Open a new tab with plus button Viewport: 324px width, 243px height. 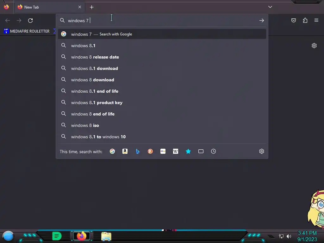pos(91,7)
